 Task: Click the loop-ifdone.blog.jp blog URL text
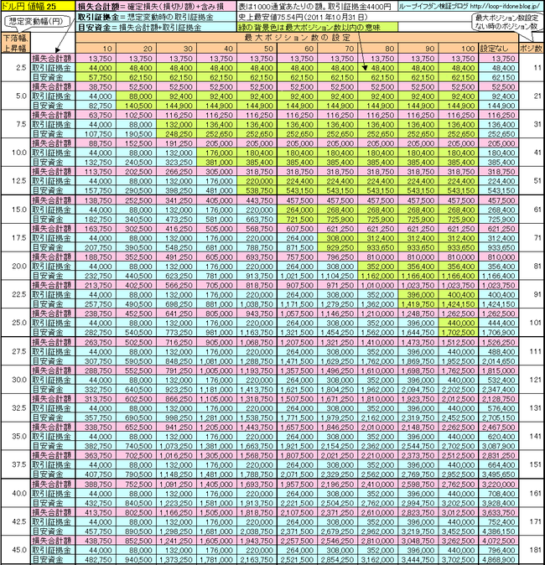(x=505, y=6)
